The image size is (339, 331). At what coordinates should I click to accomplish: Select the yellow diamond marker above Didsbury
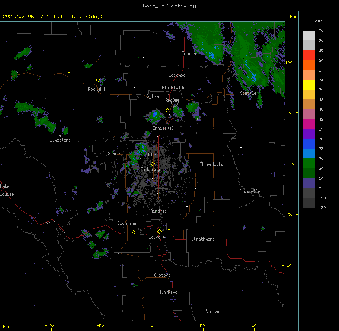(x=153, y=164)
